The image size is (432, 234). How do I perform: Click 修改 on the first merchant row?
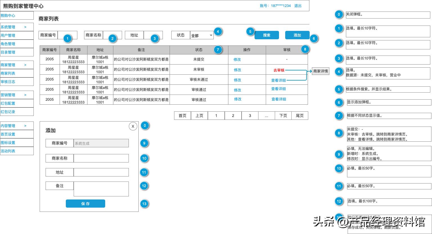coord(237,59)
